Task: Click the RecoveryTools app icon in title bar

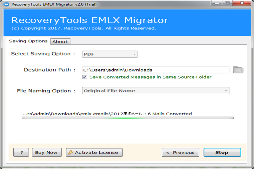Action: click(x=6, y=4)
